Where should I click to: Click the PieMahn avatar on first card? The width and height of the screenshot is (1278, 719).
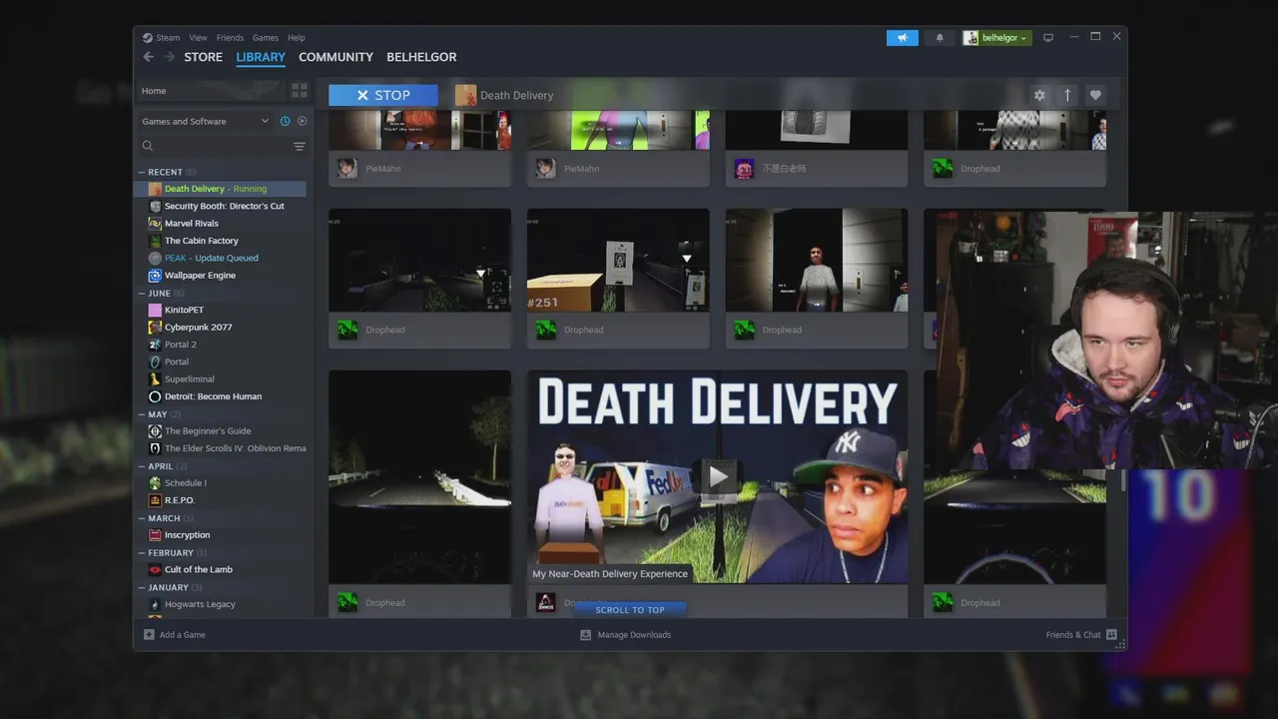346,168
